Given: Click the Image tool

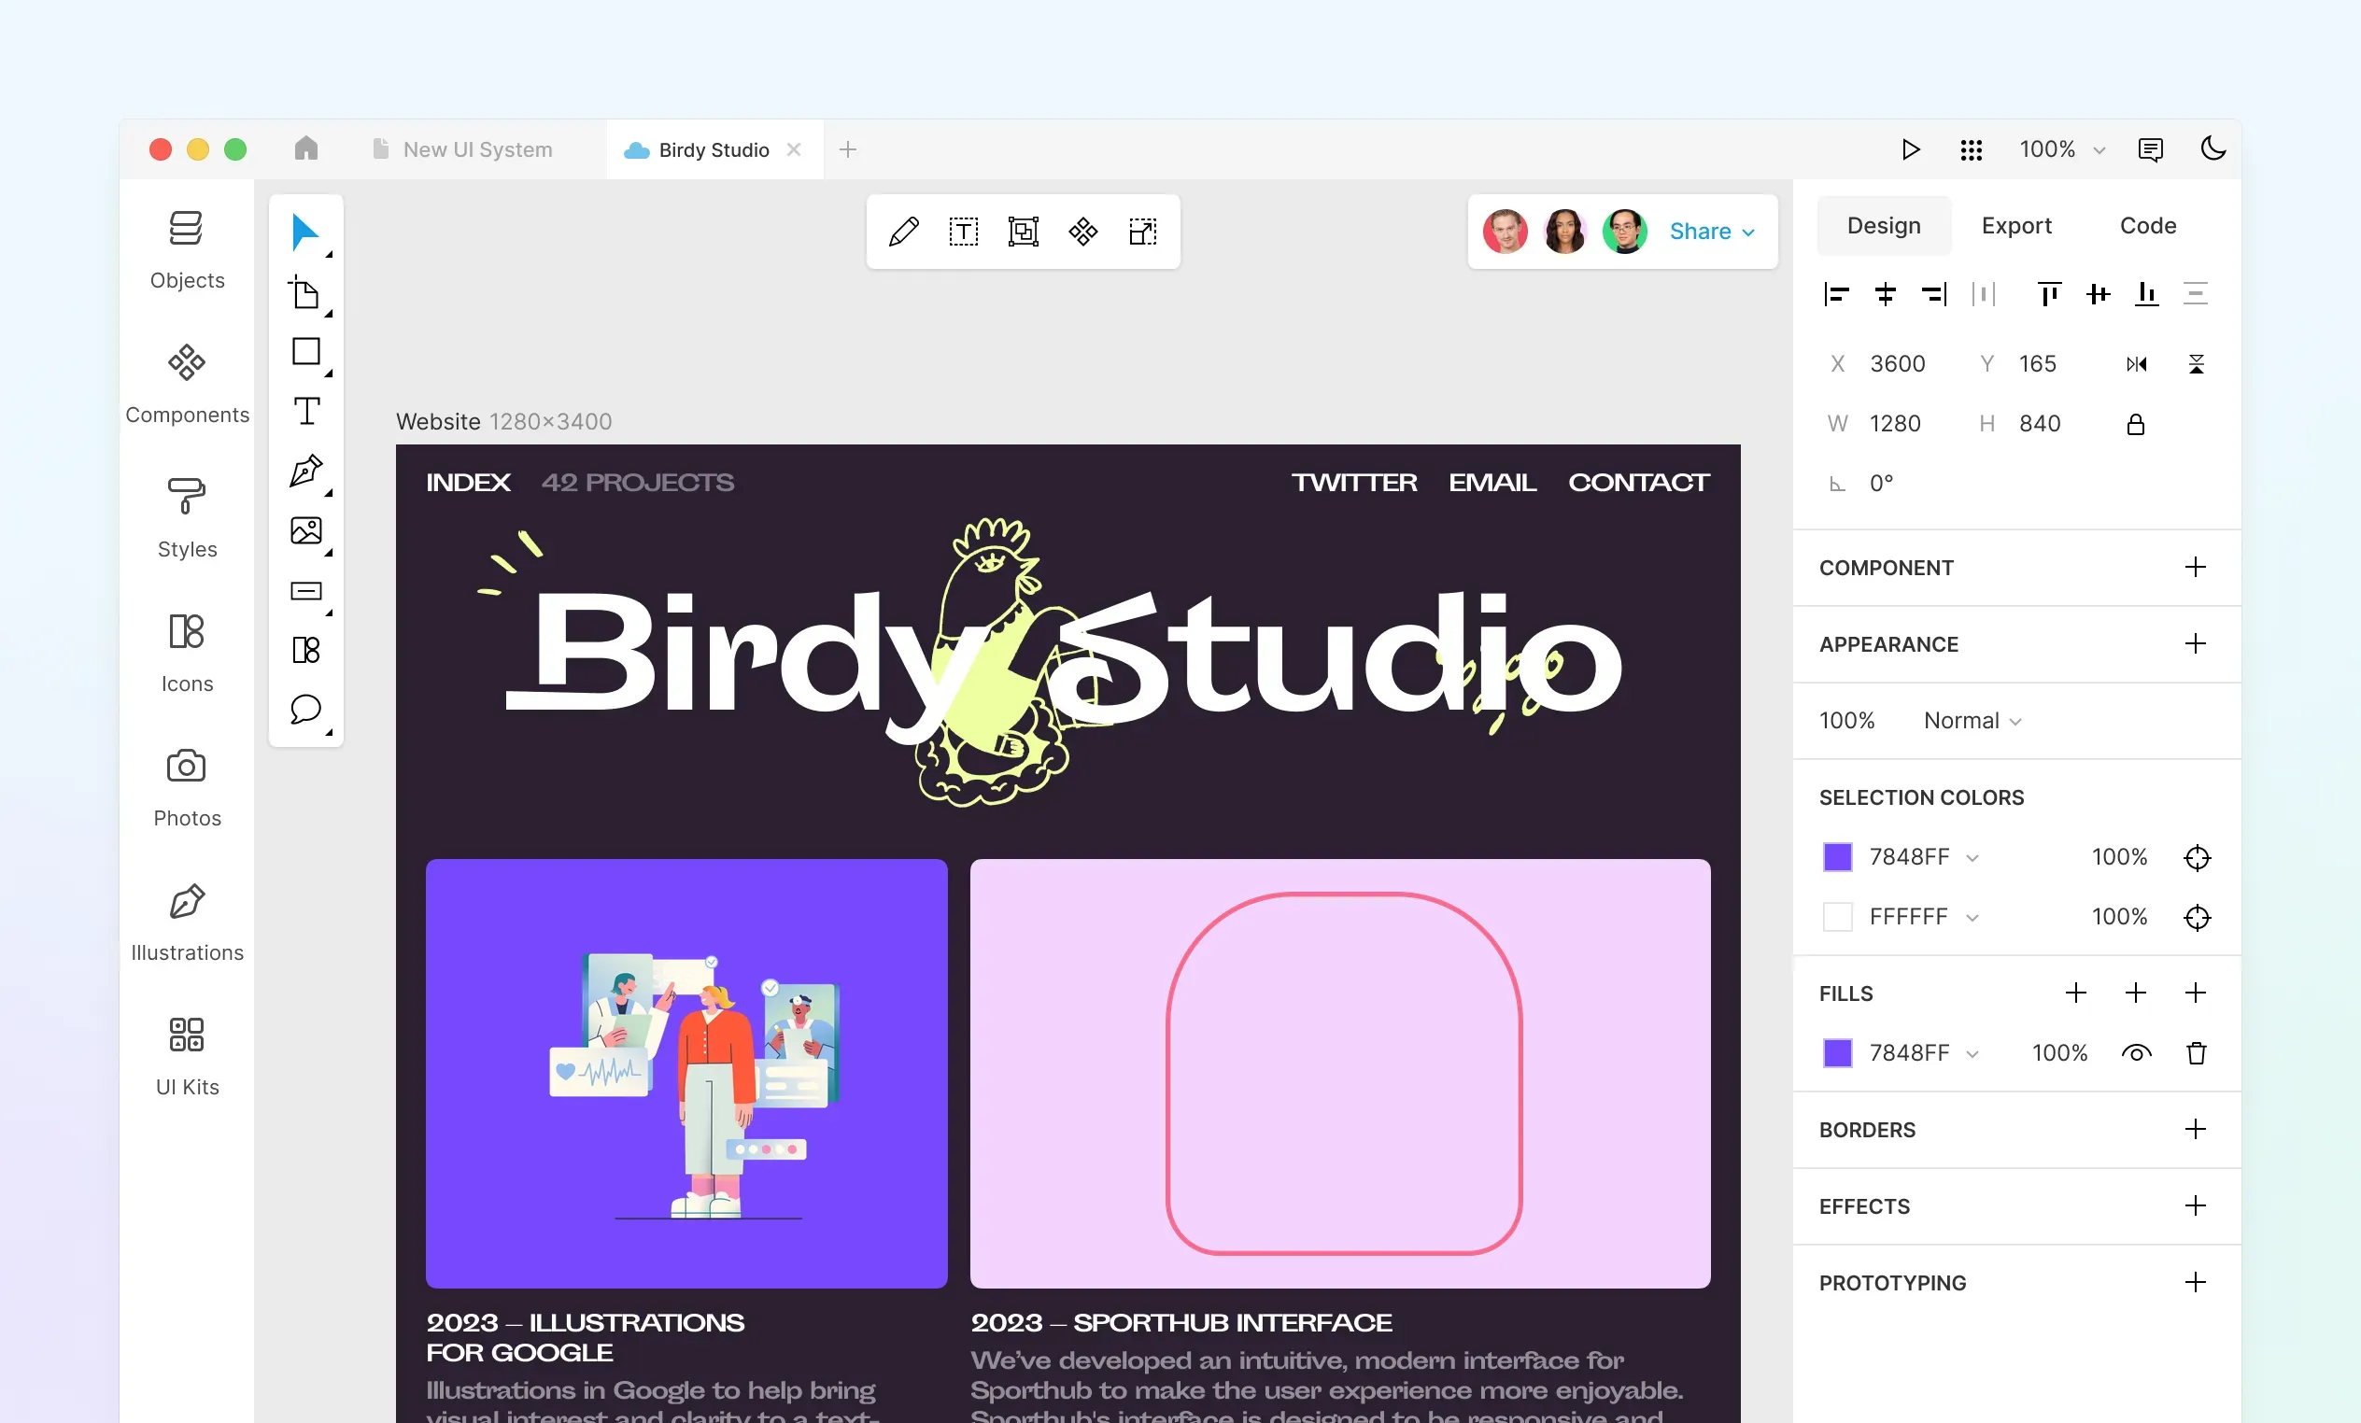Looking at the screenshot, I should (x=305, y=531).
